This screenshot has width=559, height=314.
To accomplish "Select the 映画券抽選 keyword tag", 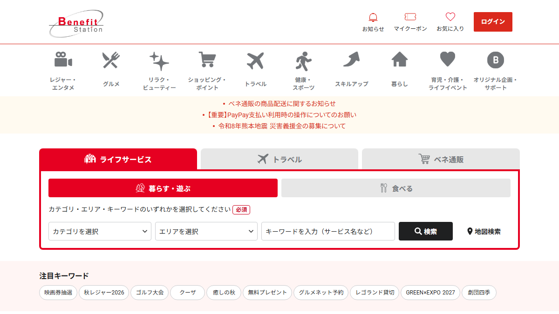I will tap(58, 293).
